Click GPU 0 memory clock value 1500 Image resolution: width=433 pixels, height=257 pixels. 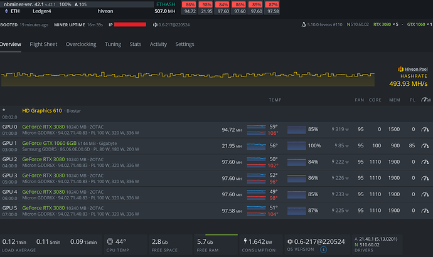click(394, 129)
